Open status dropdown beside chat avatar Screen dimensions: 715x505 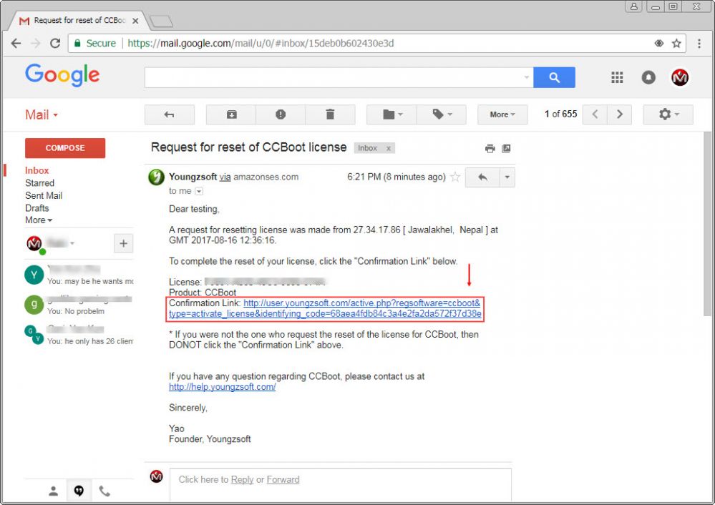tap(72, 243)
